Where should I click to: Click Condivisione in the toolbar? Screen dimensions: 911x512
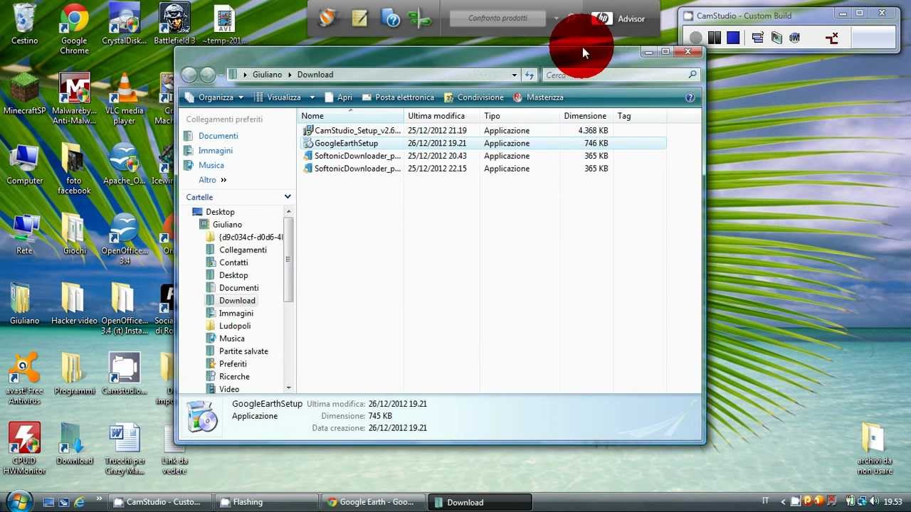point(473,97)
